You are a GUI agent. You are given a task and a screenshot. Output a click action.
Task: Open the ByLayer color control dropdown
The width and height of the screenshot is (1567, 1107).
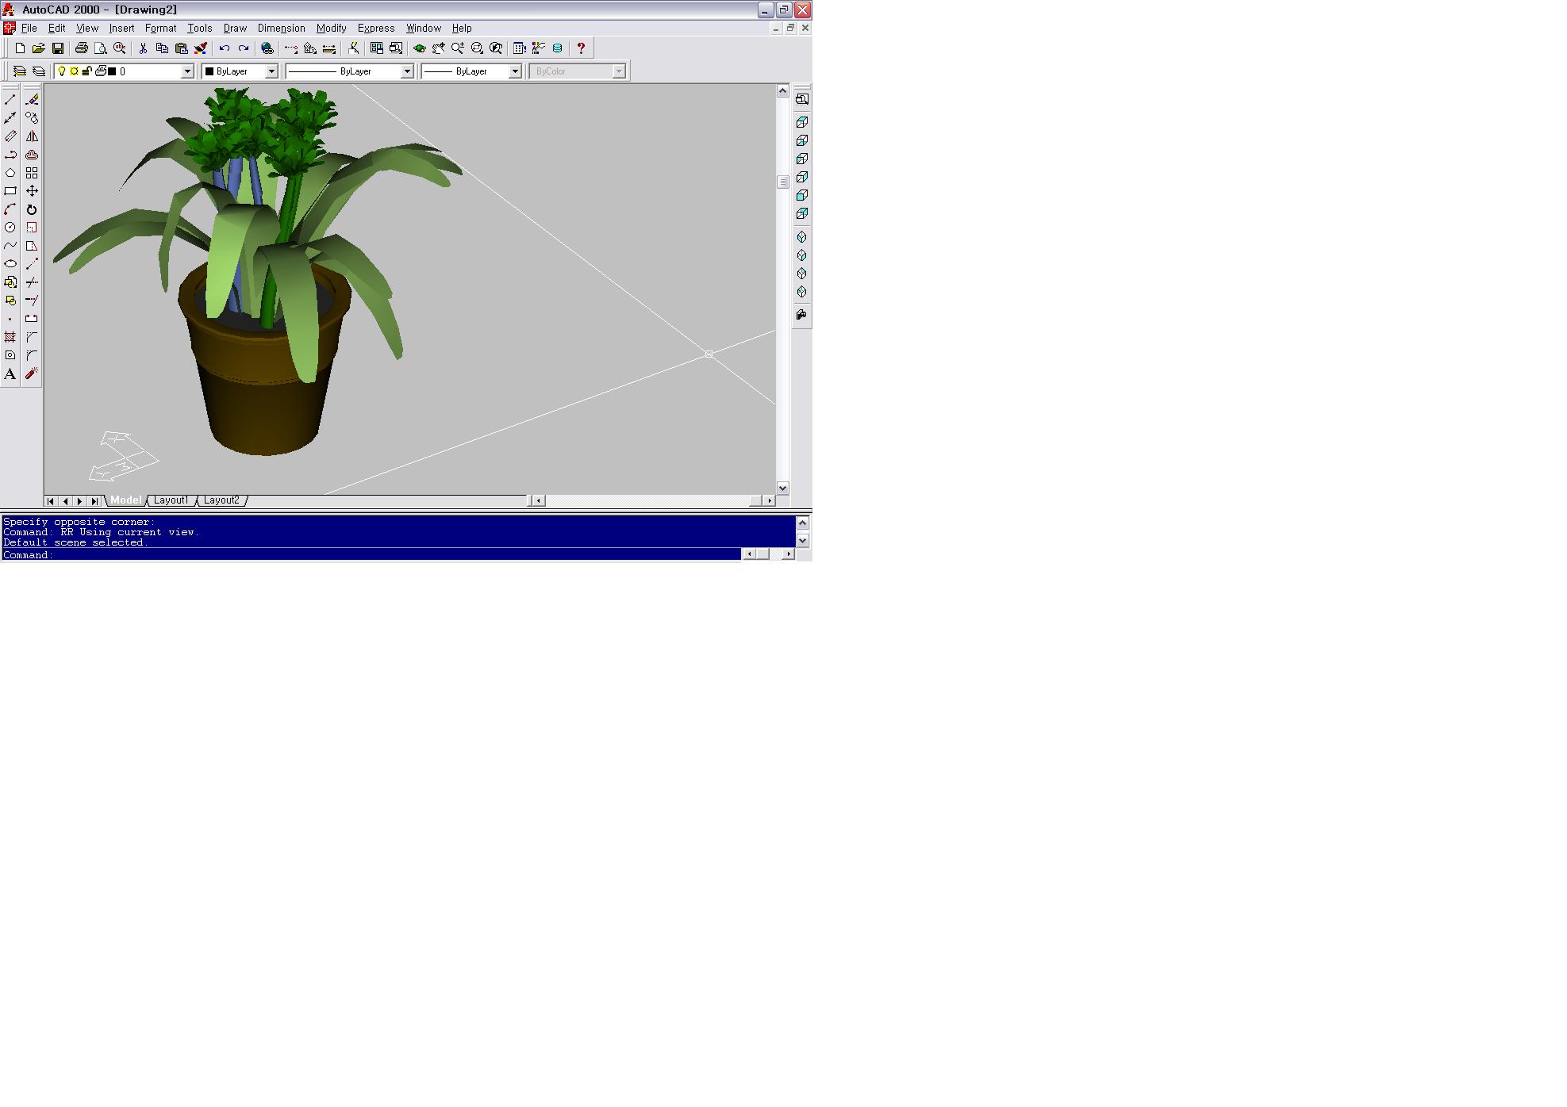pyautogui.click(x=271, y=71)
